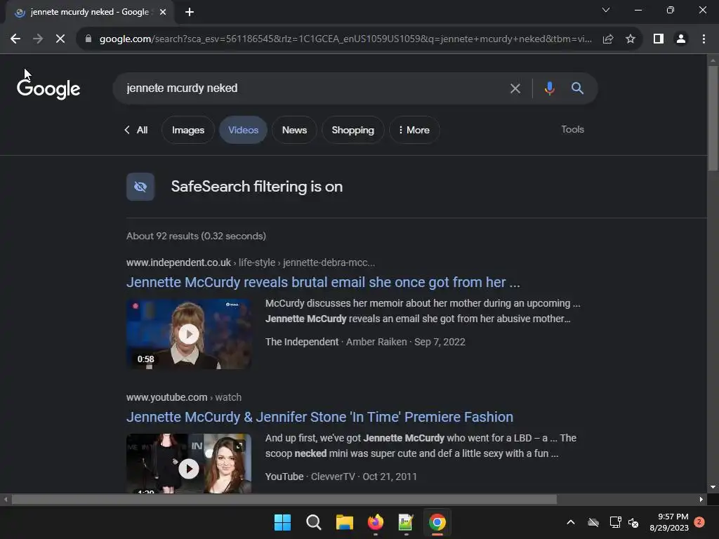Switch to the Images tab
This screenshot has width=719, height=539.
pos(188,130)
